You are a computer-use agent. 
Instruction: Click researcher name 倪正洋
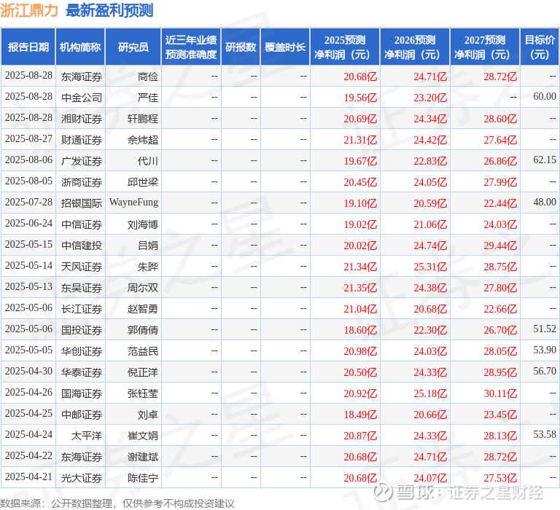(142, 372)
